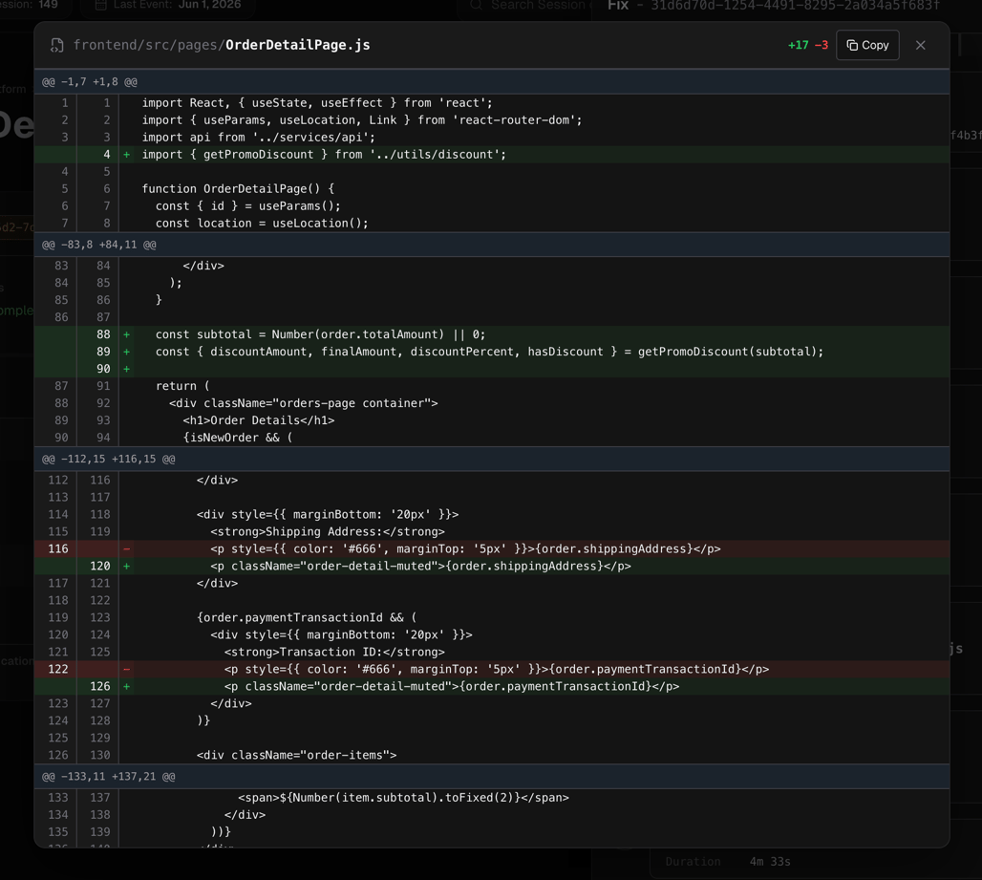Click the removed paymentTransactionId style line
This screenshot has width=982, height=880.
click(492, 669)
